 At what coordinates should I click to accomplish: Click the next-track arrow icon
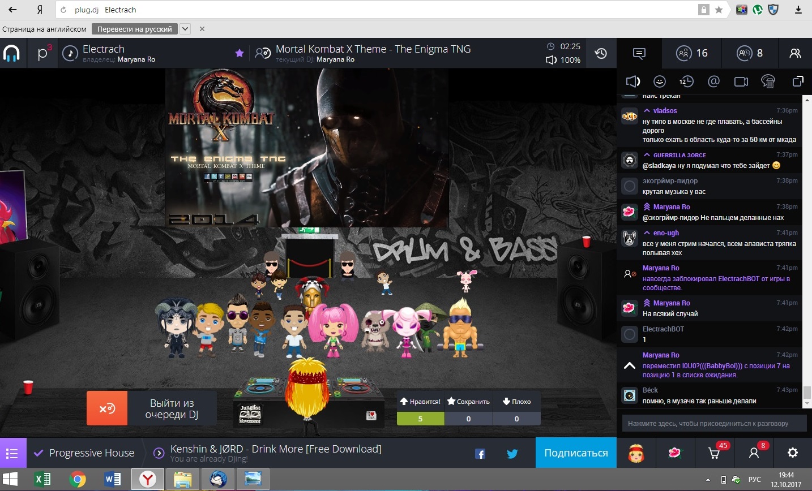point(160,453)
